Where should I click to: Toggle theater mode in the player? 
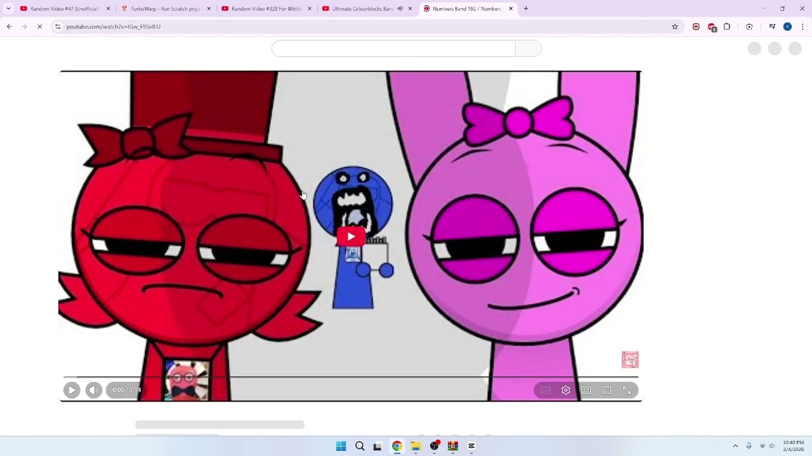(586, 391)
